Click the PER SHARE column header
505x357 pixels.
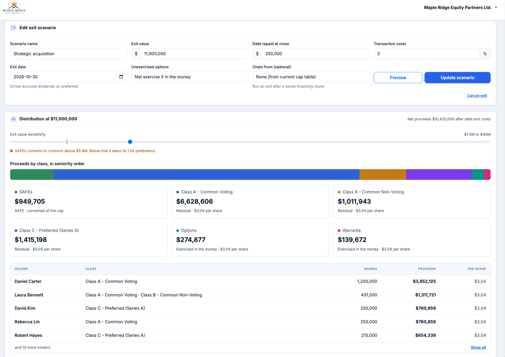(477, 269)
